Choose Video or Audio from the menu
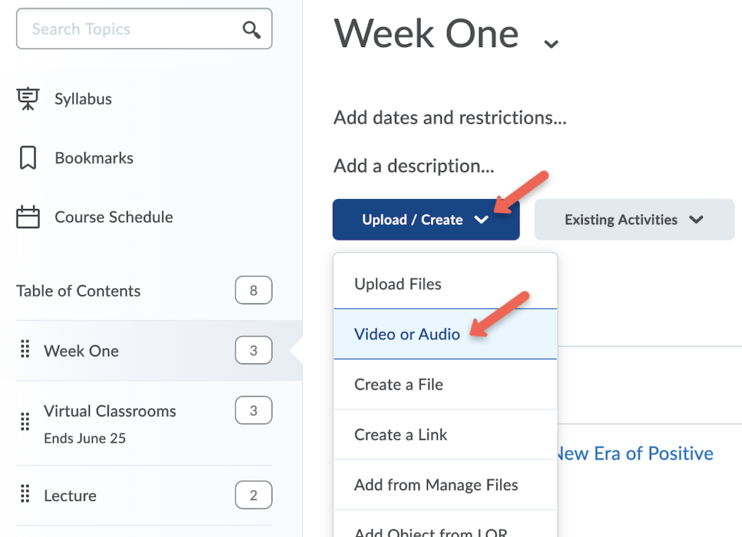This screenshot has width=742, height=537. 407,335
